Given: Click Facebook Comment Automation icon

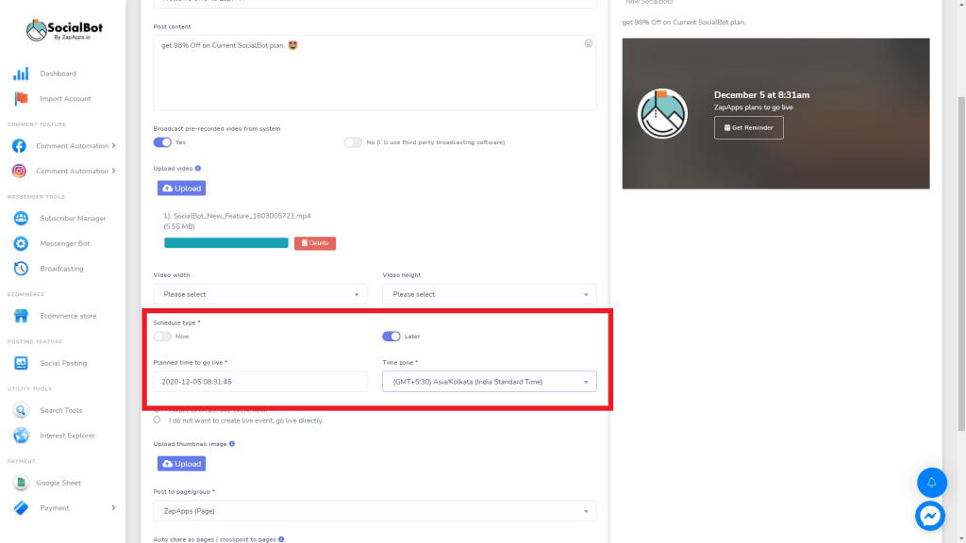Looking at the screenshot, I should click(19, 146).
